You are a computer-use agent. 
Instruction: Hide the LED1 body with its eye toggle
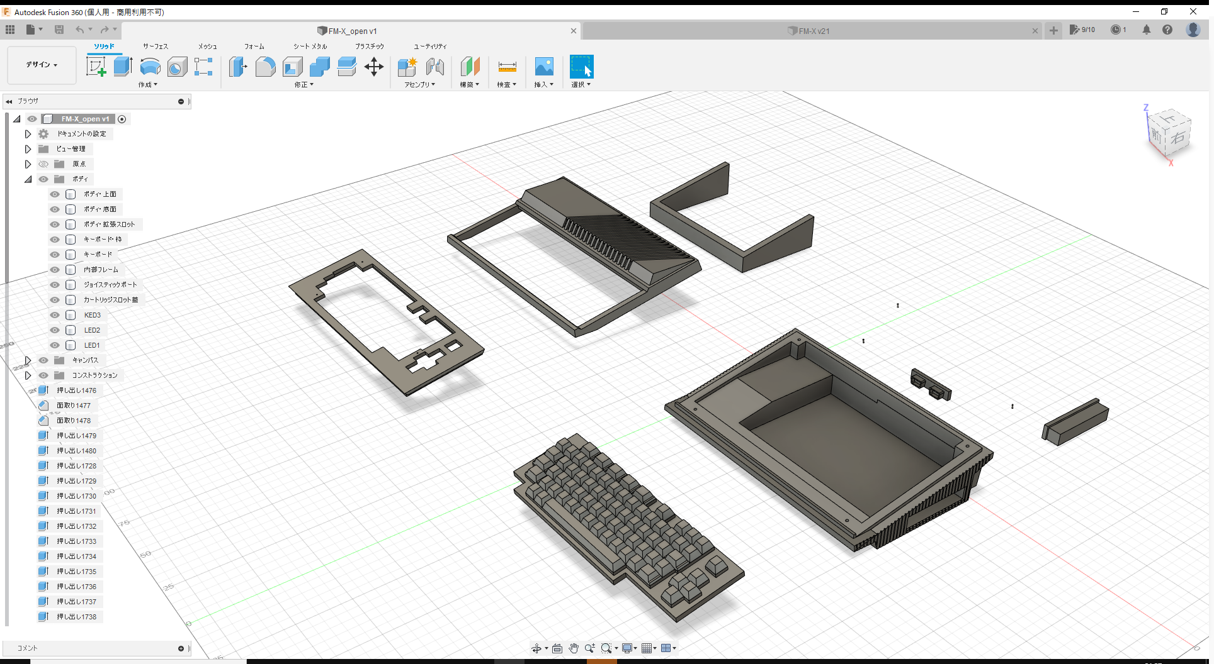coord(55,345)
